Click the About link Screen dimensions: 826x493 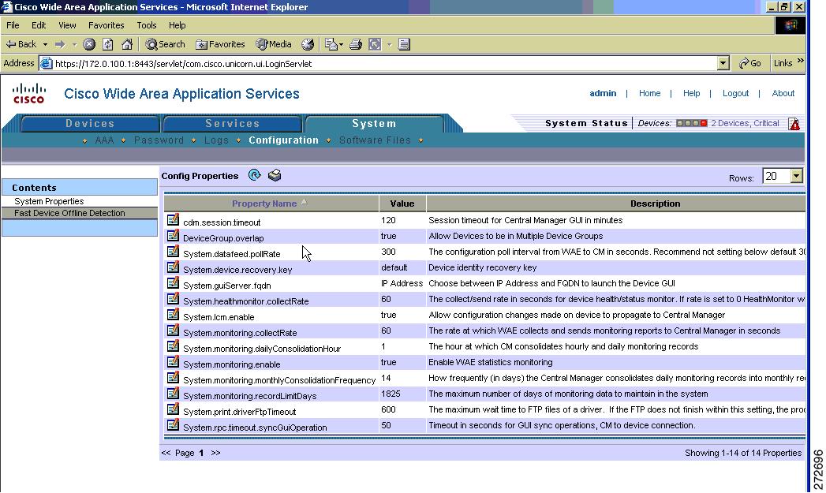(783, 93)
